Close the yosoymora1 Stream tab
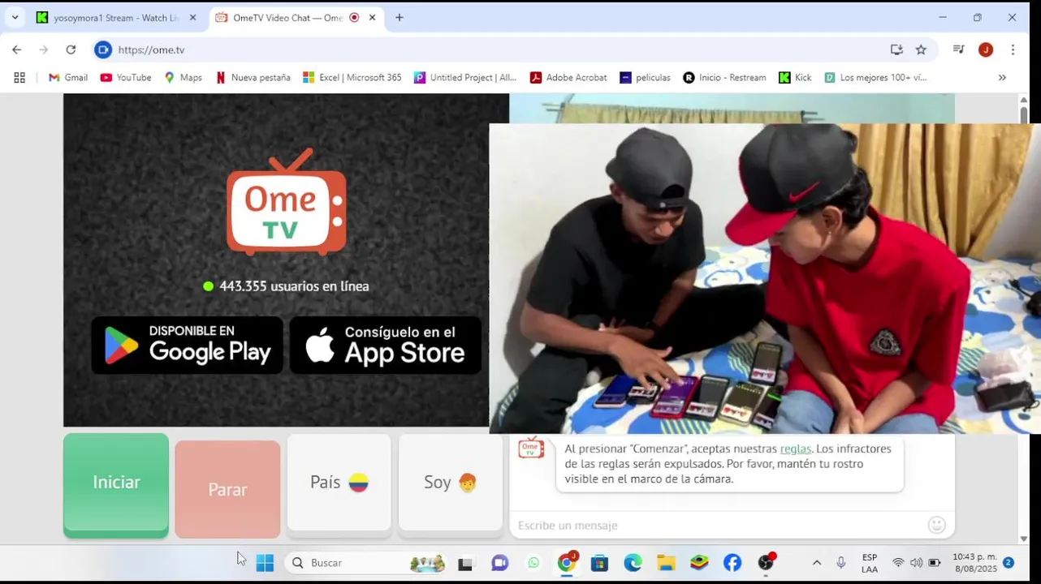 click(x=192, y=18)
